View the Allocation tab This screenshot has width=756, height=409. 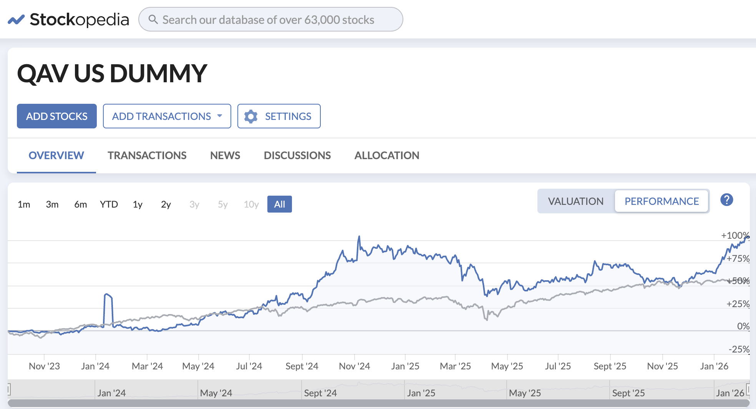click(x=387, y=155)
